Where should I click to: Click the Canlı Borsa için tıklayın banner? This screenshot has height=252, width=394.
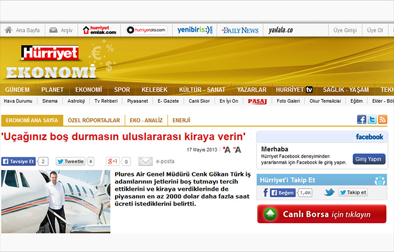pyautogui.click(x=322, y=214)
